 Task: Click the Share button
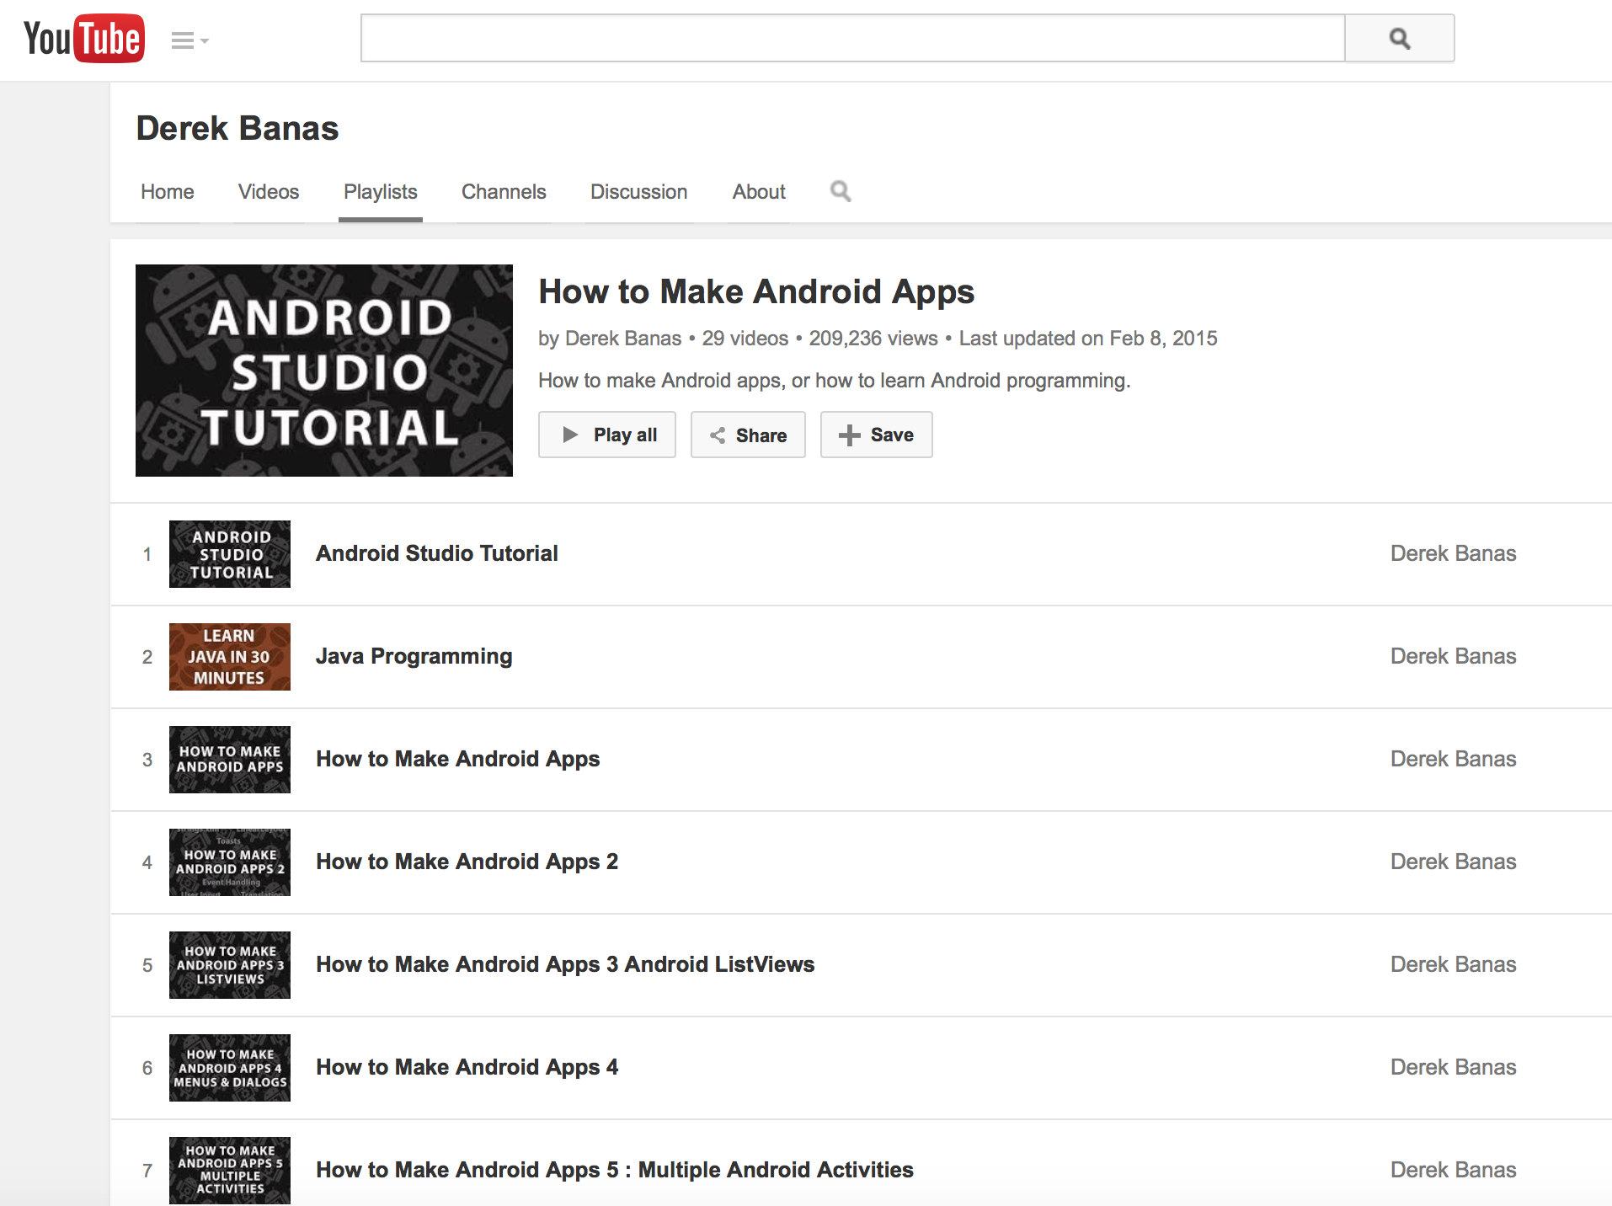[x=748, y=435]
